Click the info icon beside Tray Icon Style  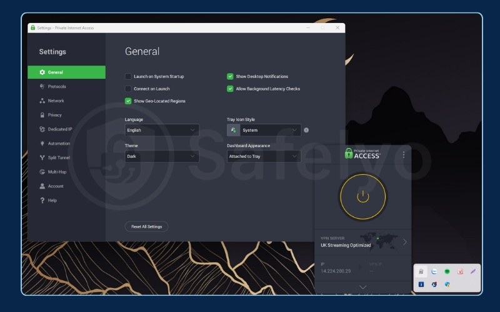[306, 130]
